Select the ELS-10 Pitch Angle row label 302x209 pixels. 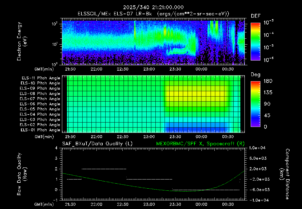coord(40,83)
